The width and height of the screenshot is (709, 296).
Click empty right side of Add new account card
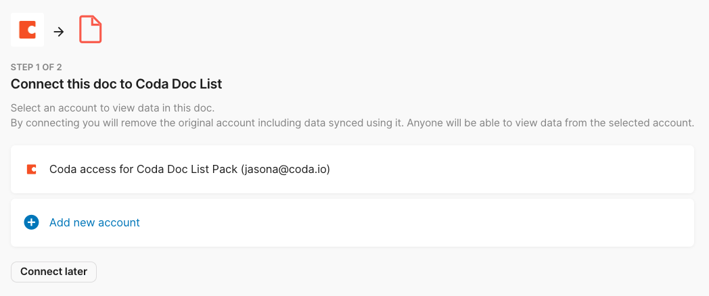[x=541, y=222]
